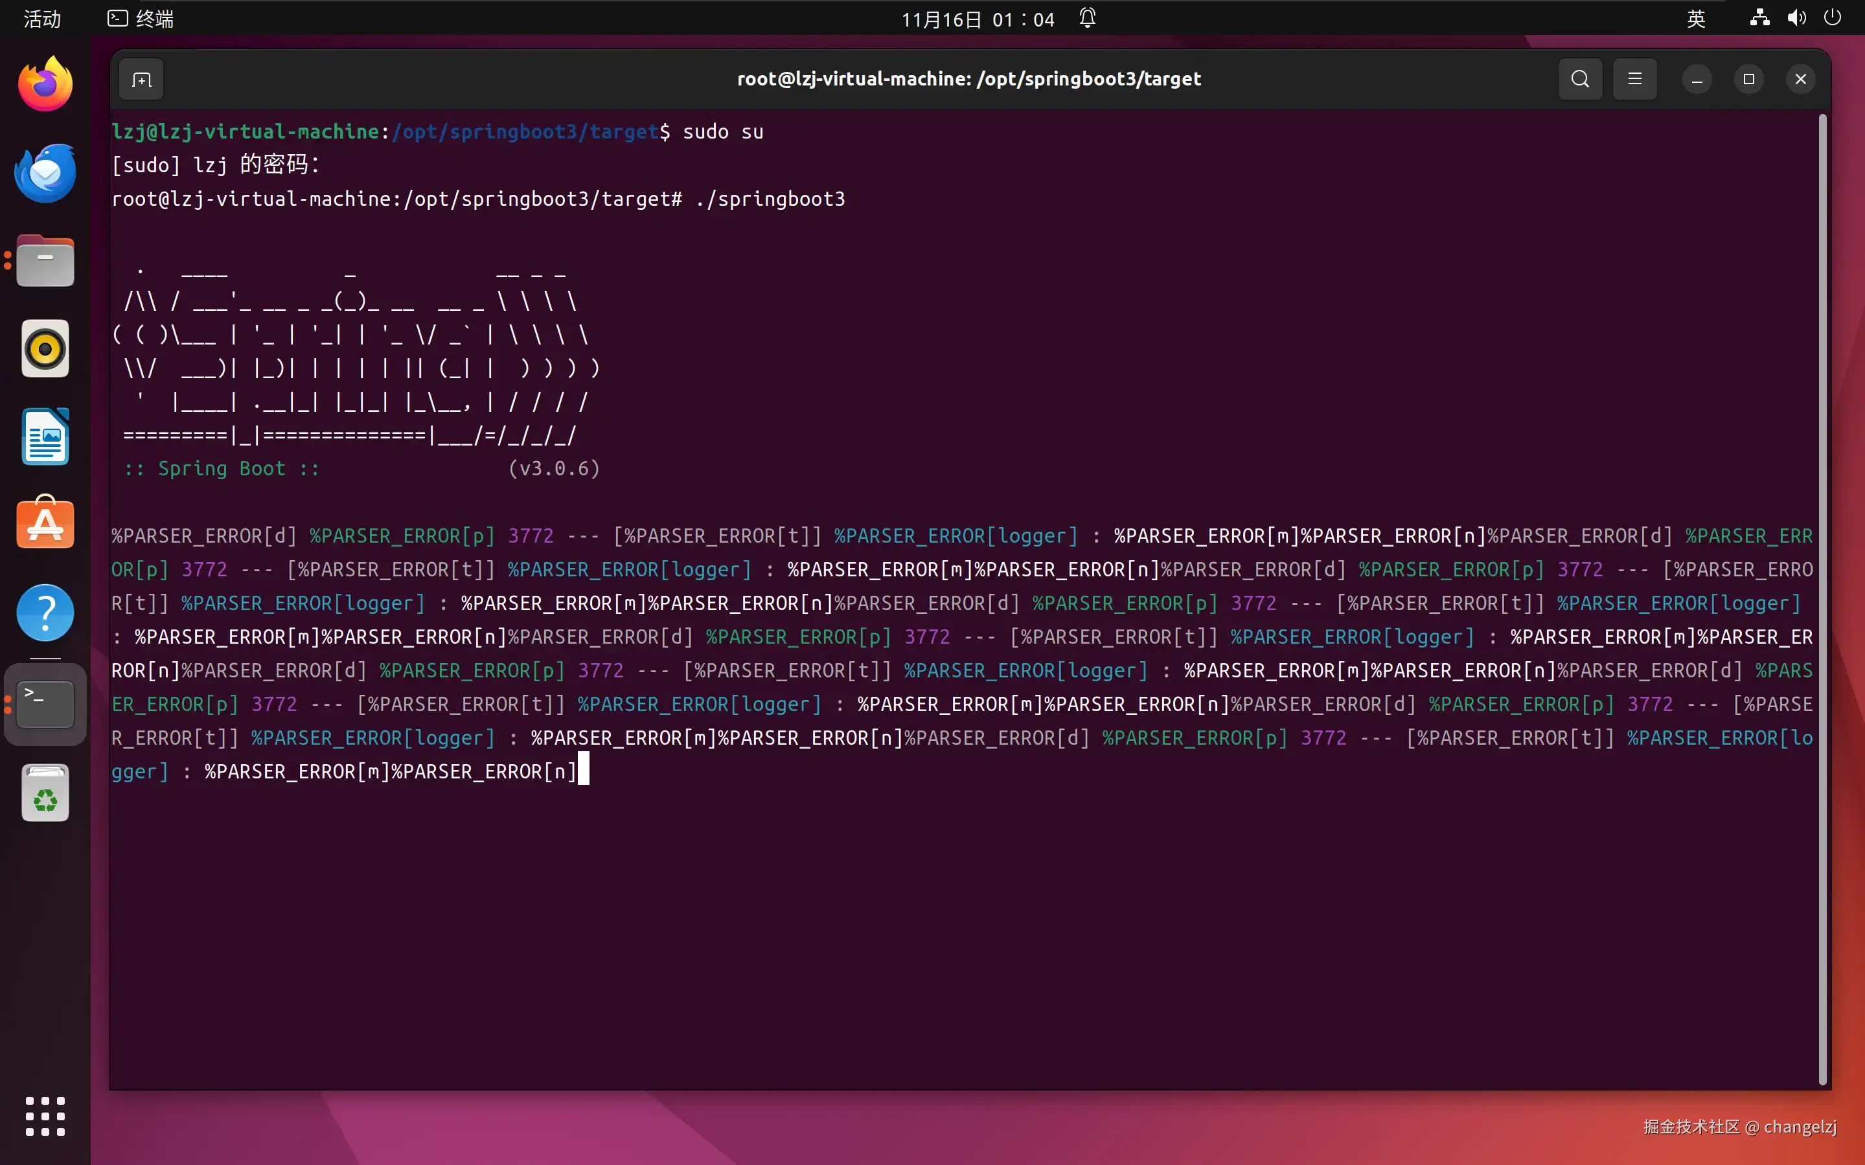Click the 活动 Activities button

coord(42,19)
